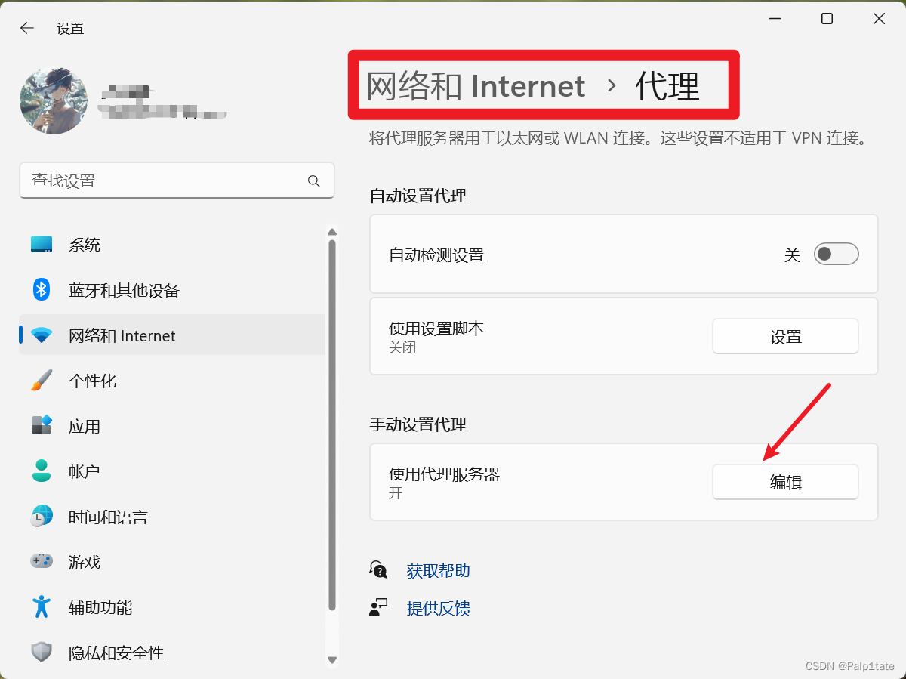Open 应用 using its apps icon

(42, 425)
